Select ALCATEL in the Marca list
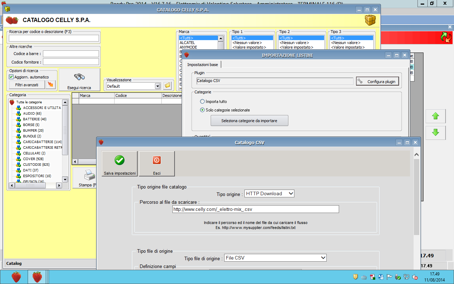 point(198,43)
